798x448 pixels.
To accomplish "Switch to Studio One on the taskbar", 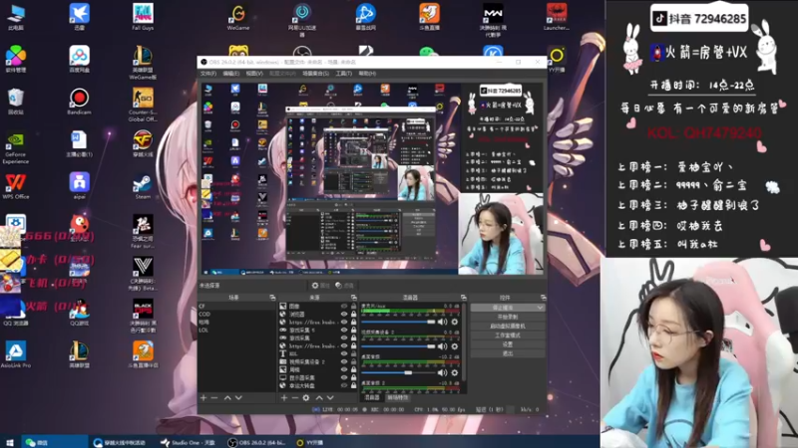I will [x=188, y=442].
